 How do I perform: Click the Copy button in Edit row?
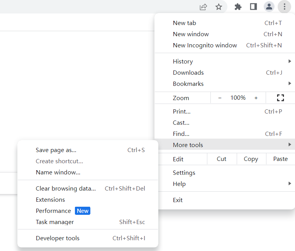click(251, 159)
